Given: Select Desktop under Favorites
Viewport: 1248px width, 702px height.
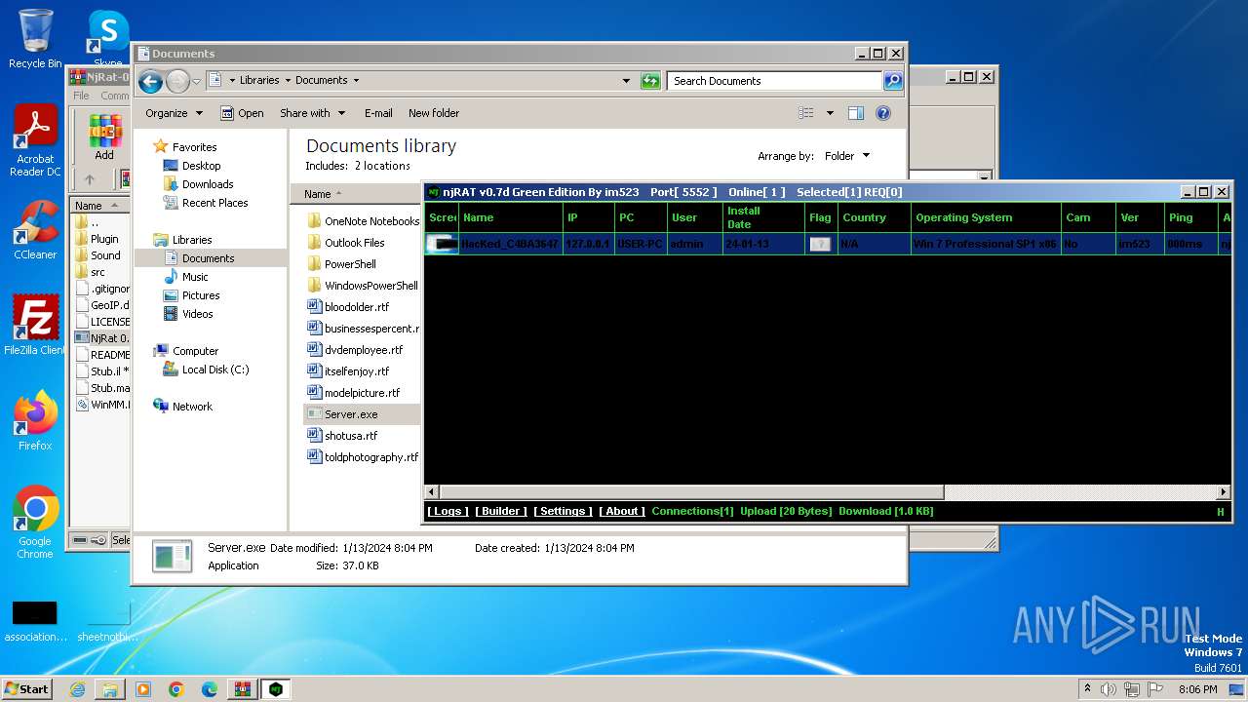Looking at the screenshot, I should point(201,166).
